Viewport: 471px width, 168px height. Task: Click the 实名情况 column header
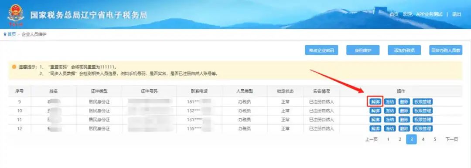(321, 91)
